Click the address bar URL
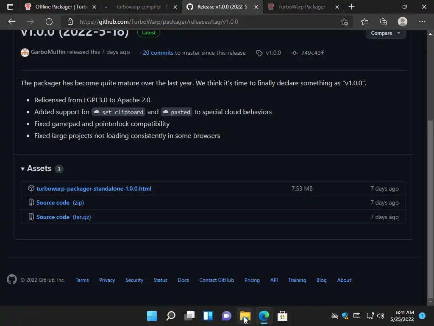Viewport: 434px width, 326px height. (159, 22)
